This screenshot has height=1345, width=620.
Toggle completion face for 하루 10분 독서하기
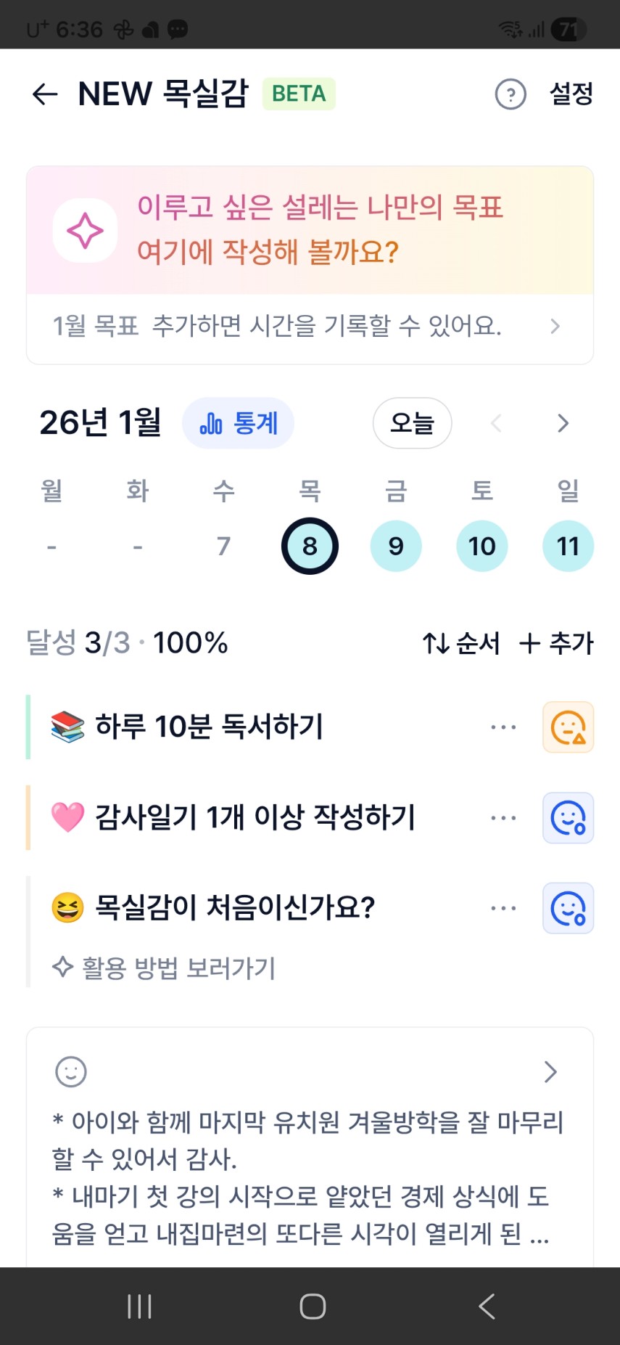(x=568, y=727)
